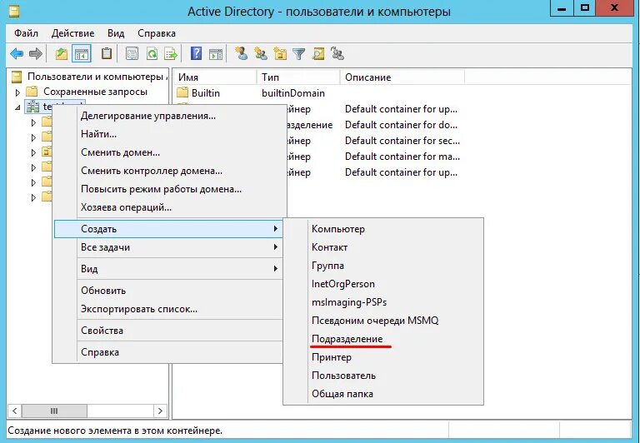The height and width of the screenshot is (443, 640).
Task: Select InetOrgPerson in Создать submenu
Action: [383, 284]
